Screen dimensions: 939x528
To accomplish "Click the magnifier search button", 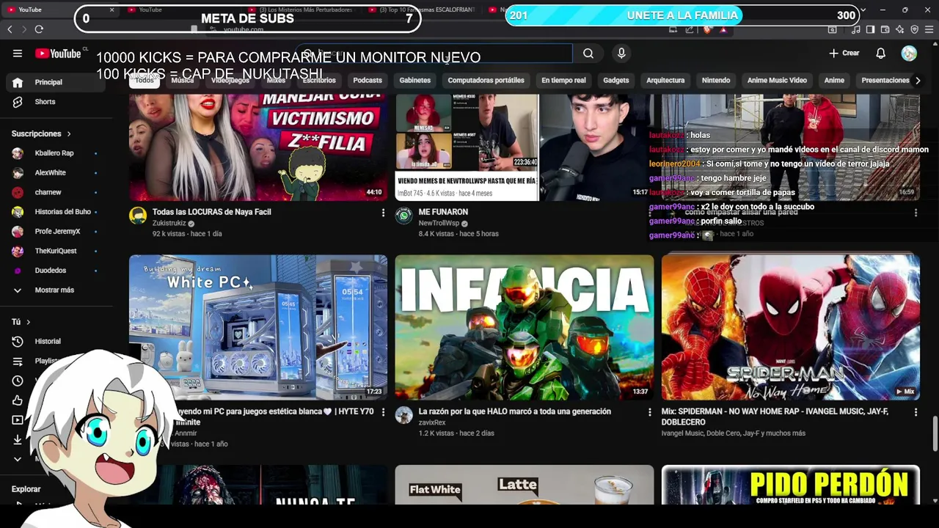I will [588, 53].
